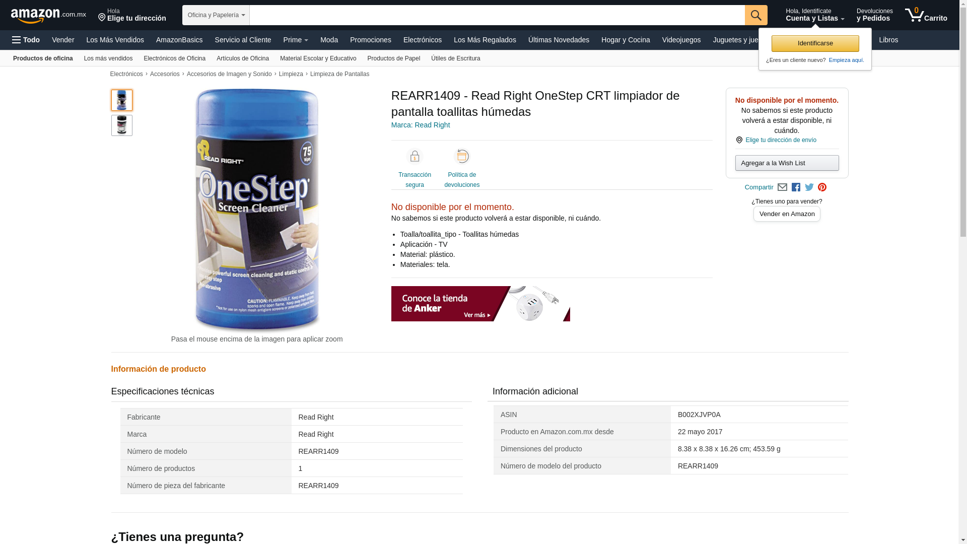Image resolution: width=967 pixels, height=544 pixels.
Task: Open the Promociones nav item
Action: (371, 40)
